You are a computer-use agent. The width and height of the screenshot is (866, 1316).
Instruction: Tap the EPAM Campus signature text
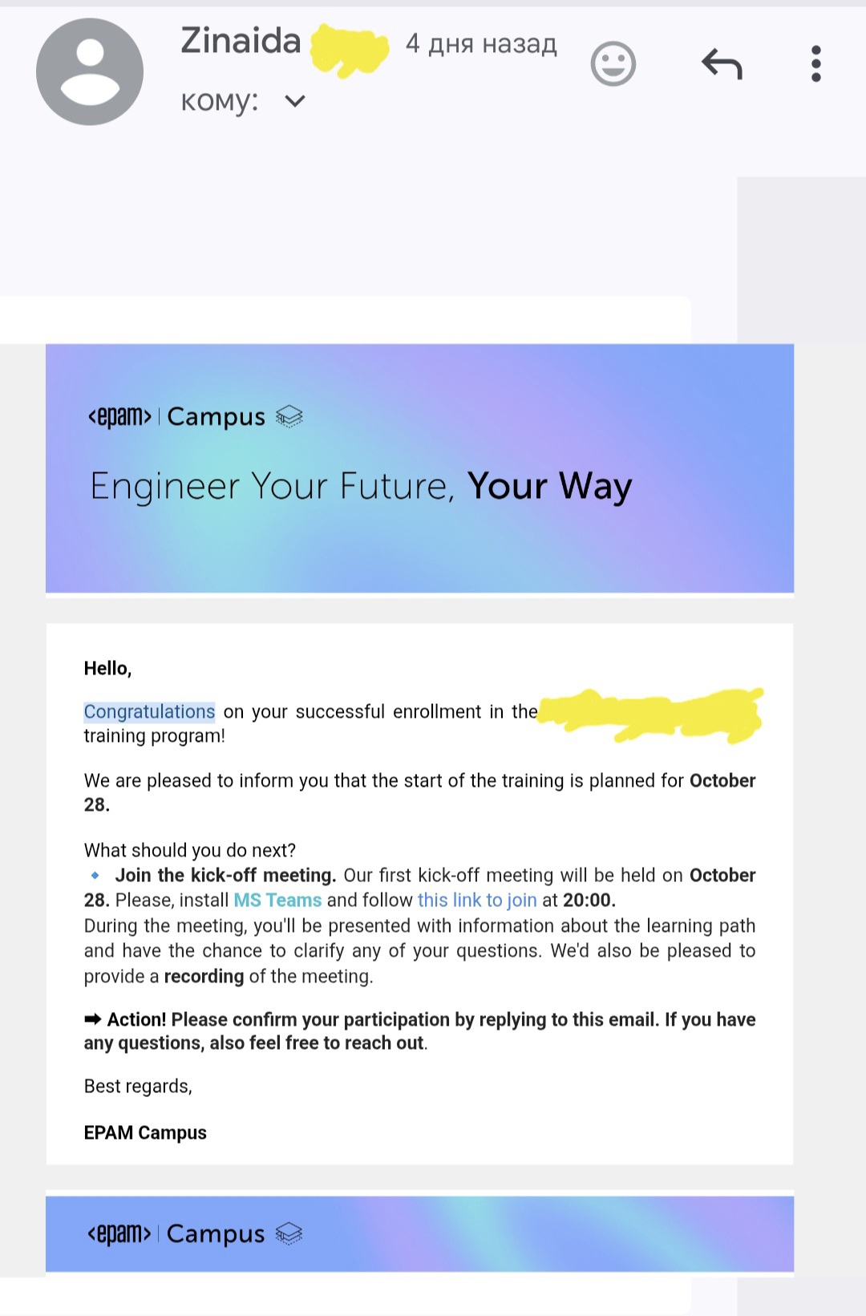pyautogui.click(x=145, y=1132)
